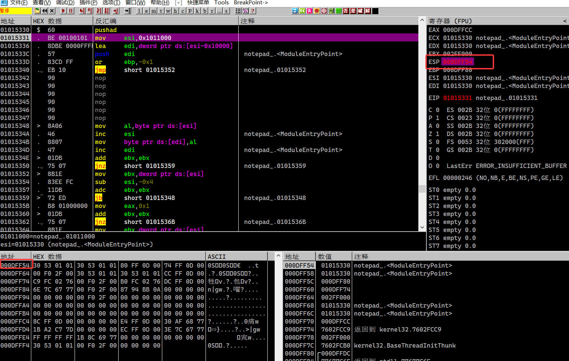Click the Open file folder icon
569x361 pixels.
coord(37,11)
